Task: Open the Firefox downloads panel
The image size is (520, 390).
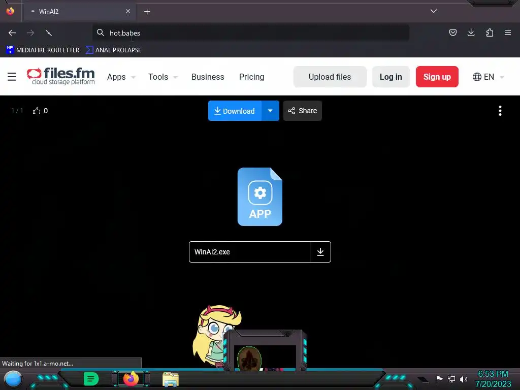Action: pyautogui.click(x=471, y=32)
